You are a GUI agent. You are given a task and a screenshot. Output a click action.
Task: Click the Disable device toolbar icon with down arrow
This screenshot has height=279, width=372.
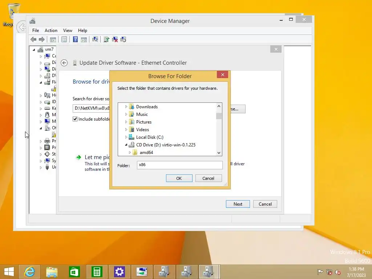coord(123,39)
